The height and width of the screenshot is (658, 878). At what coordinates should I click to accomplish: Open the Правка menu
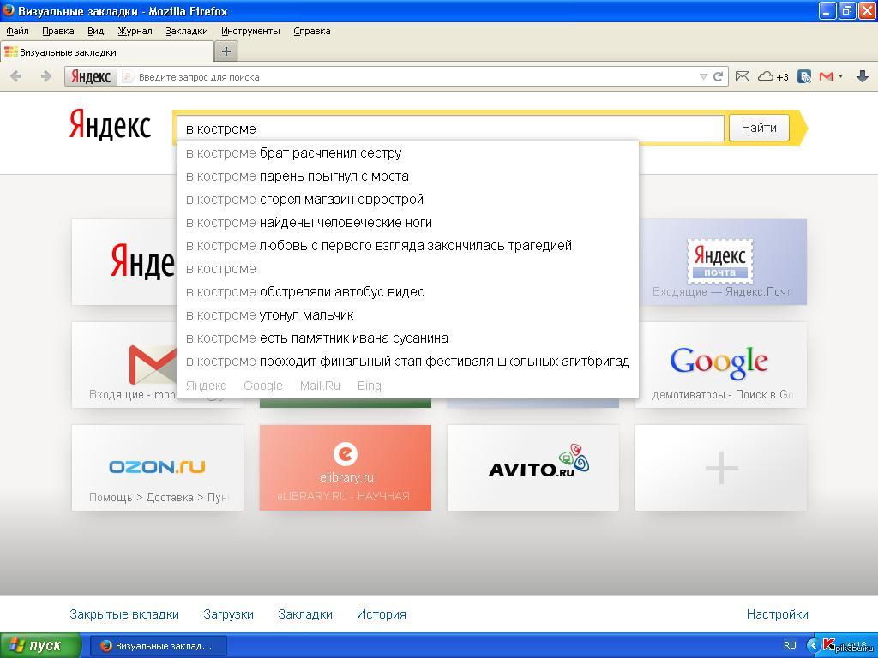point(58,32)
